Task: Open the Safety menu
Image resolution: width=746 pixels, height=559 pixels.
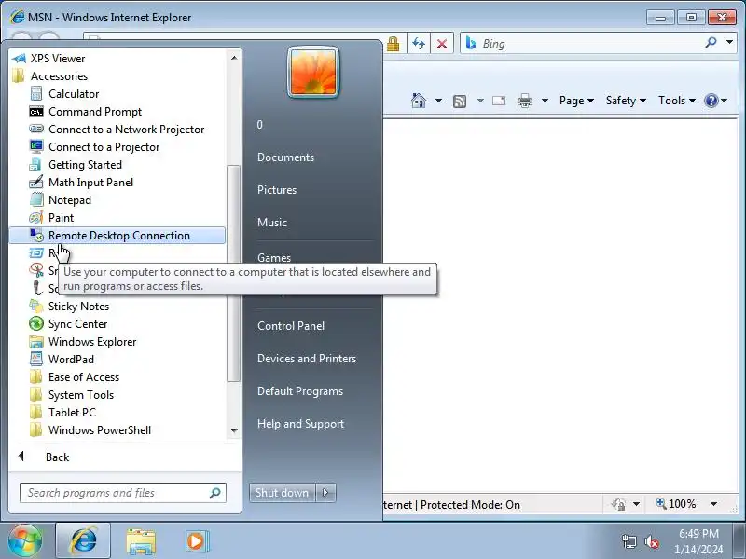Action: coord(626,101)
